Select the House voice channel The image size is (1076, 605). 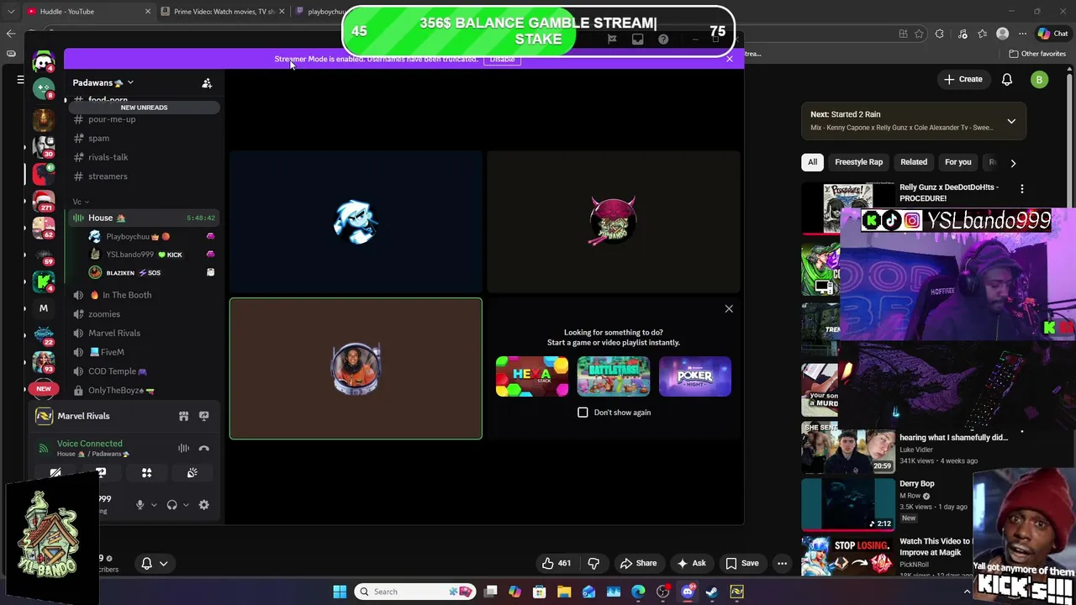point(143,218)
